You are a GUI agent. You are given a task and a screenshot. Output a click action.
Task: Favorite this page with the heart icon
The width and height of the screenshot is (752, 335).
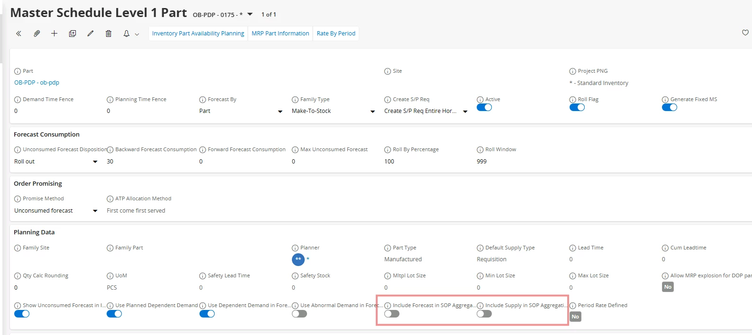(x=745, y=33)
